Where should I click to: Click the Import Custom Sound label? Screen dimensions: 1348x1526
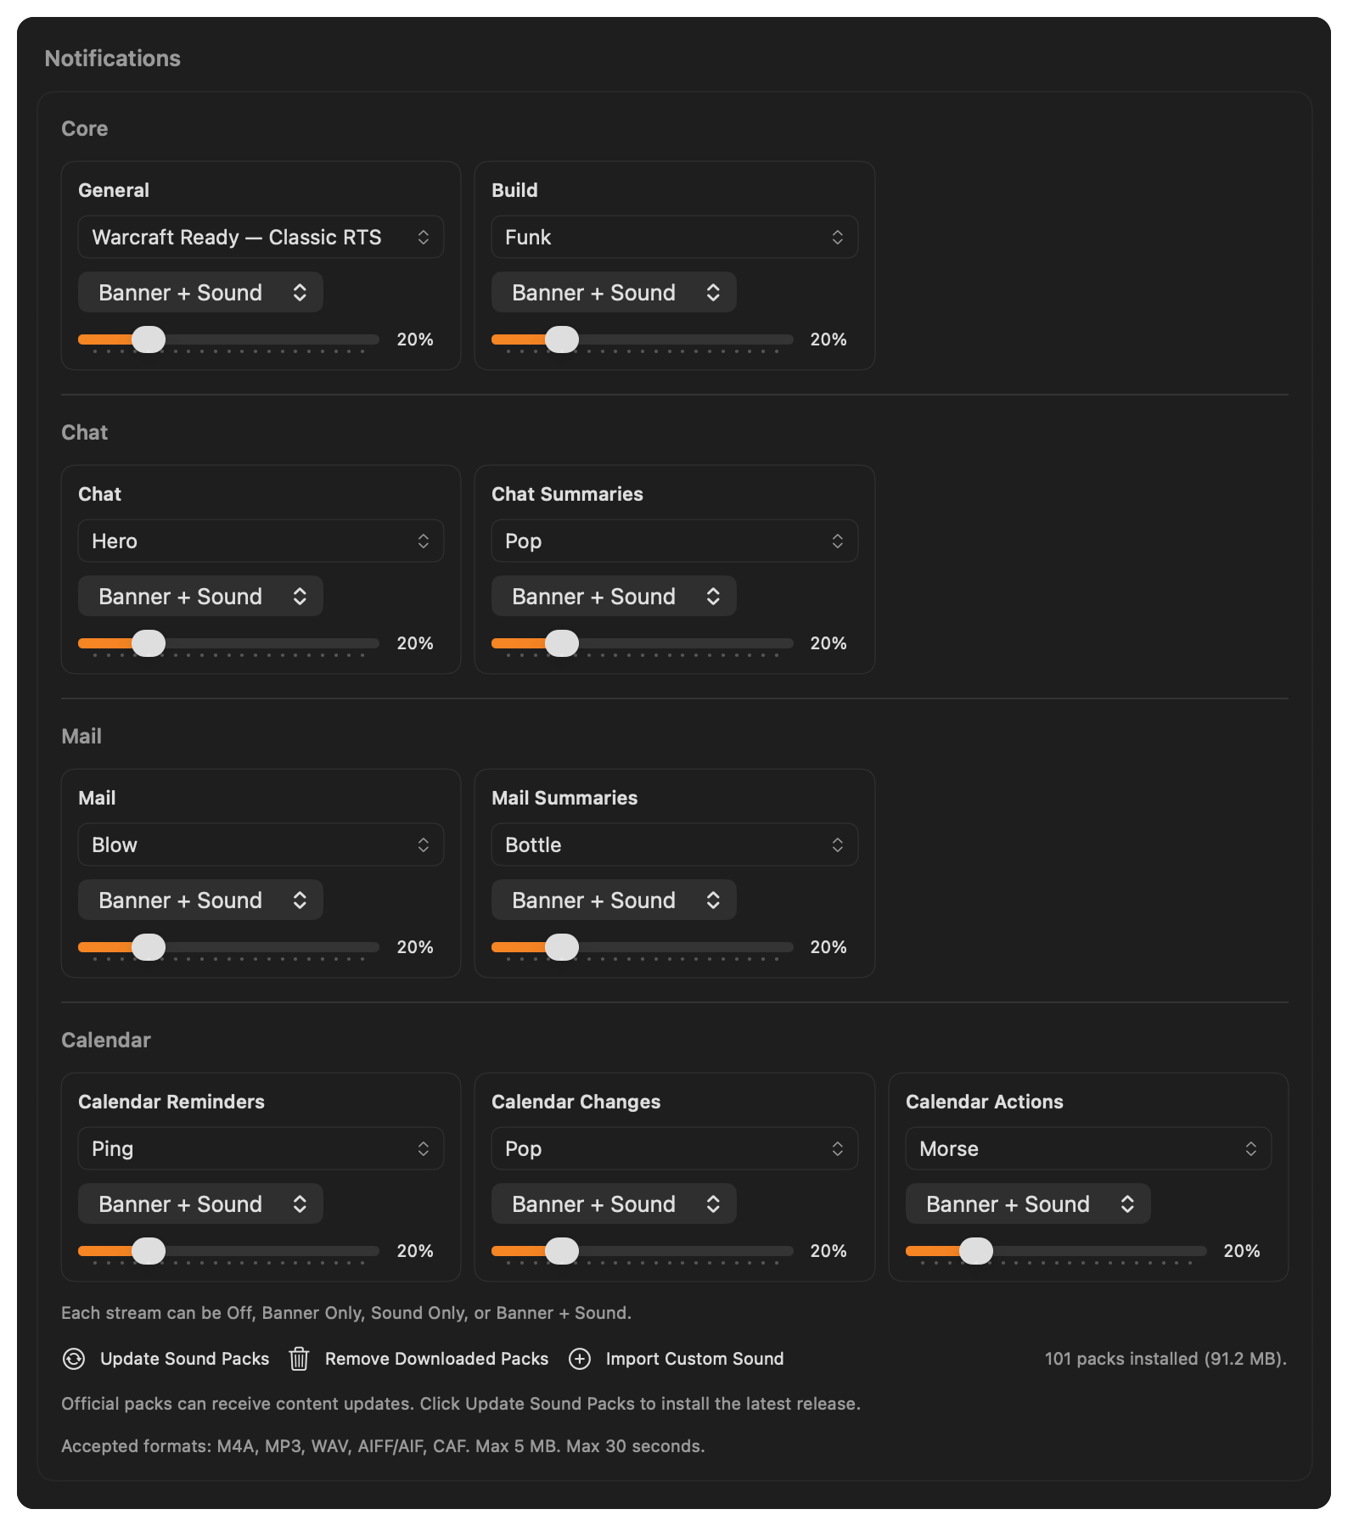[694, 1359]
